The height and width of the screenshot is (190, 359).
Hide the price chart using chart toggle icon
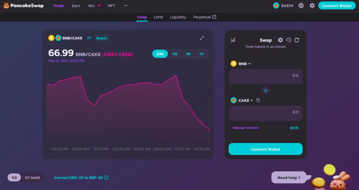233,40
